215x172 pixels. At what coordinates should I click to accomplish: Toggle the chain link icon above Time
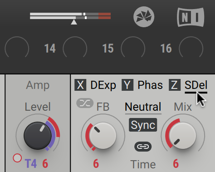[143, 147]
